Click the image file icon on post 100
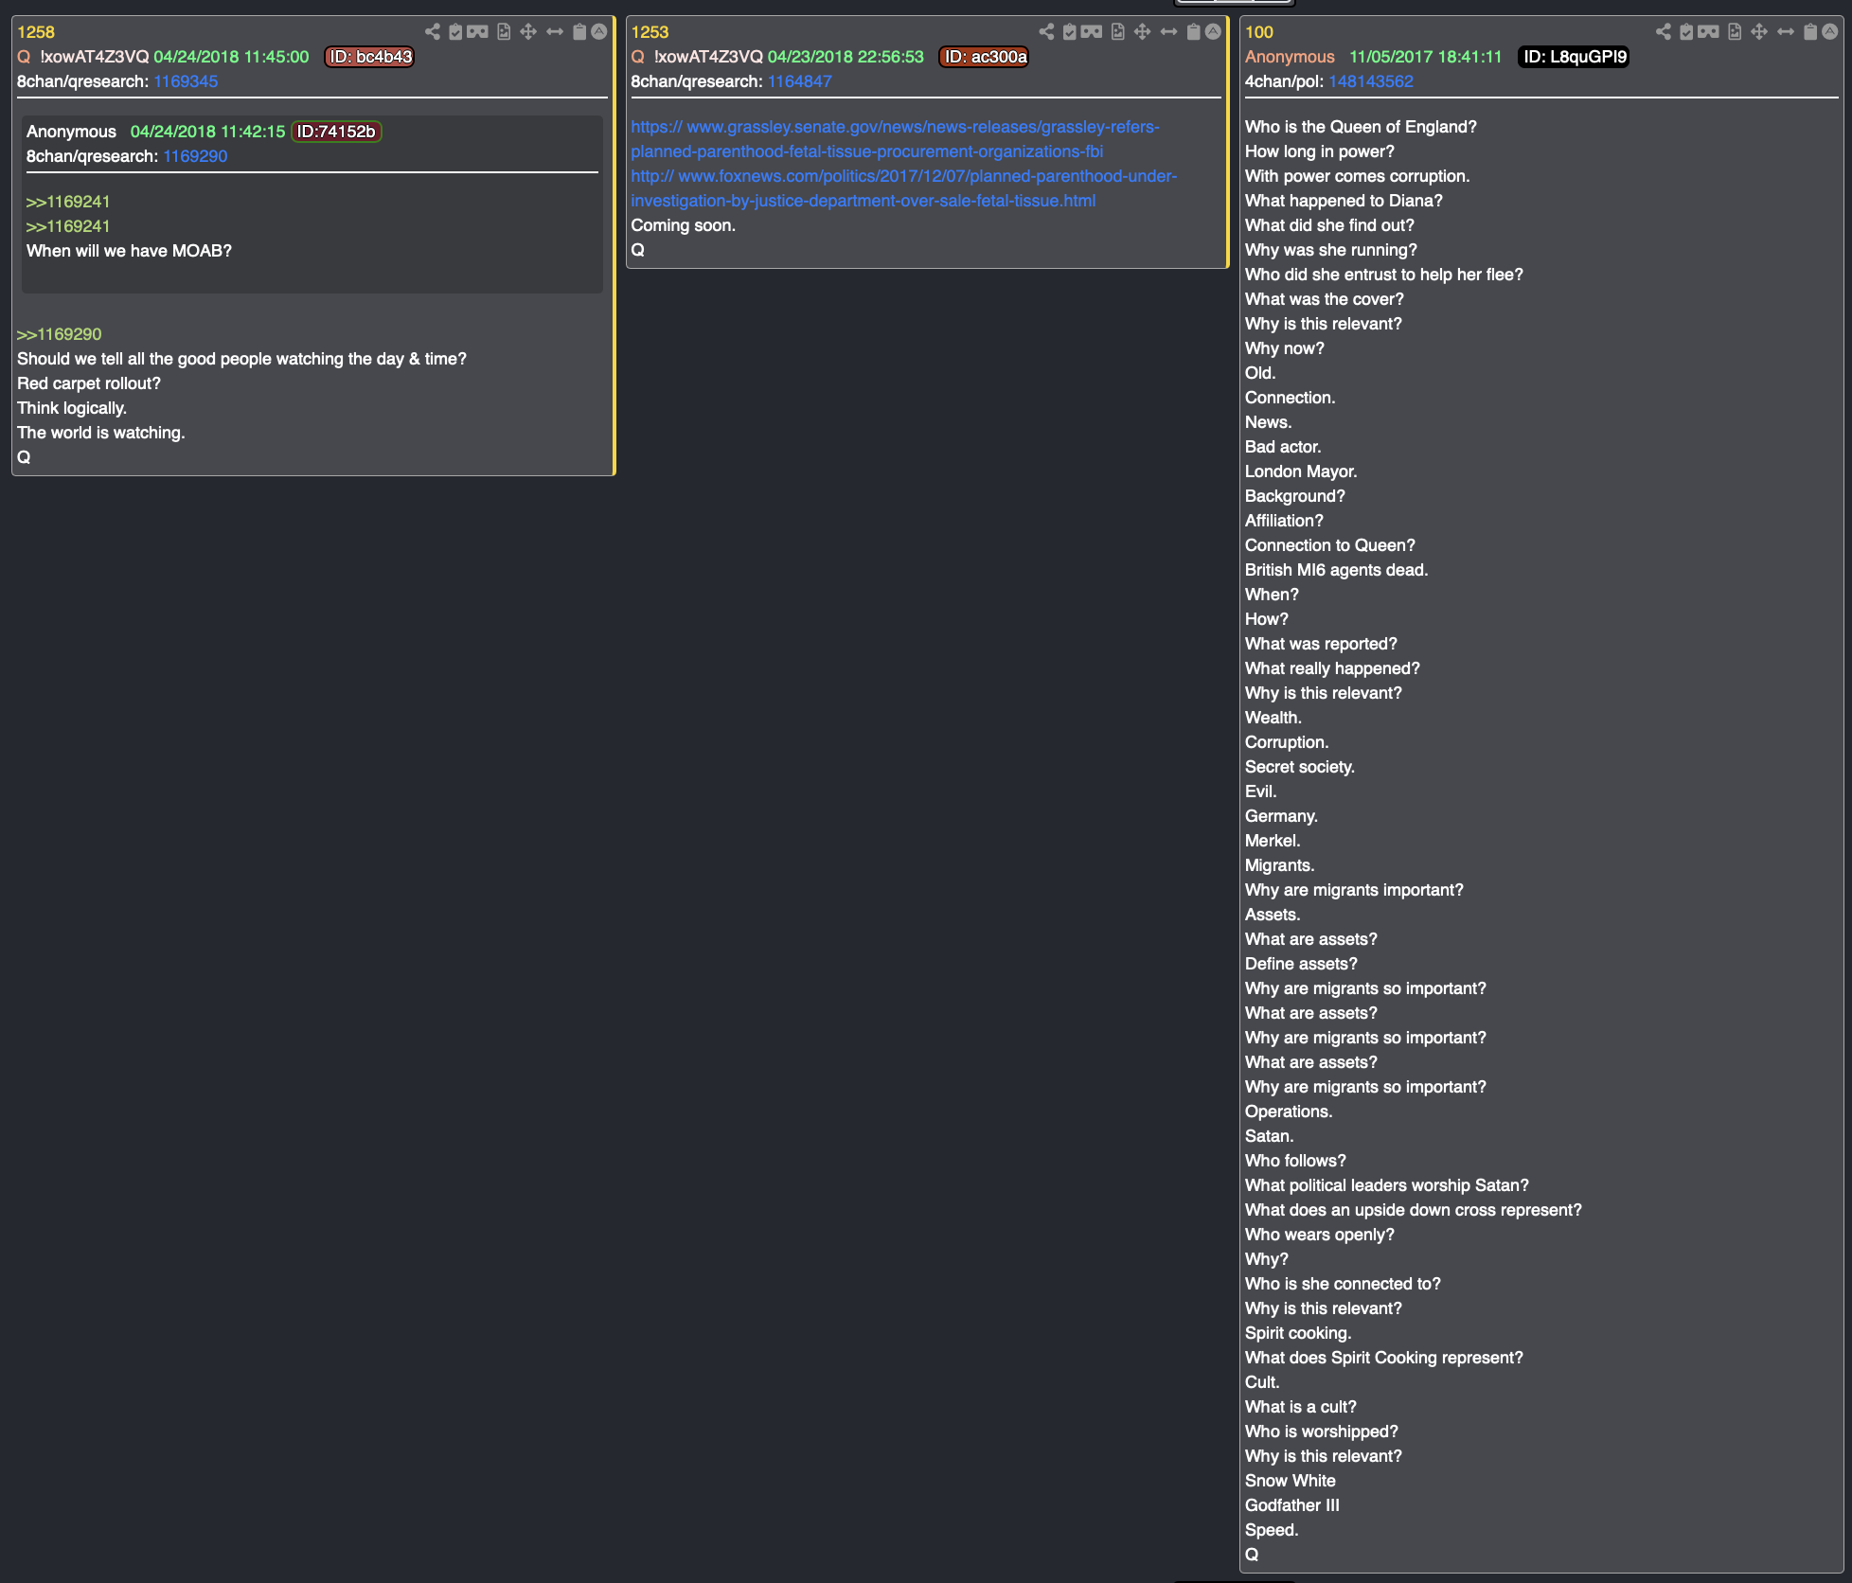The height and width of the screenshot is (1583, 1852). (x=1735, y=32)
